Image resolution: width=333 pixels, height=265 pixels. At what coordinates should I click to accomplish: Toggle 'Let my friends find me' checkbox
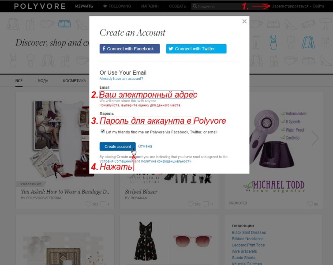click(x=103, y=132)
